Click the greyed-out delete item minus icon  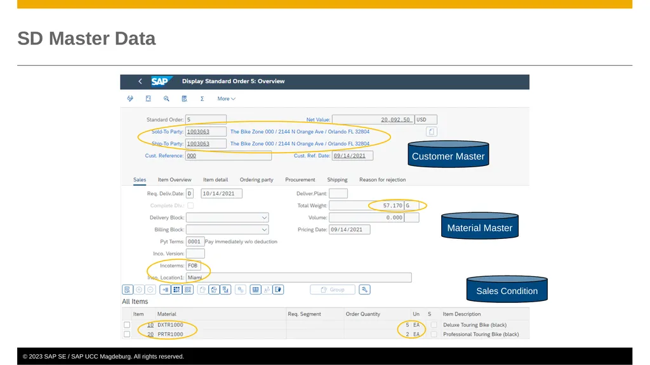pyautogui.click(x=150, y=290)
